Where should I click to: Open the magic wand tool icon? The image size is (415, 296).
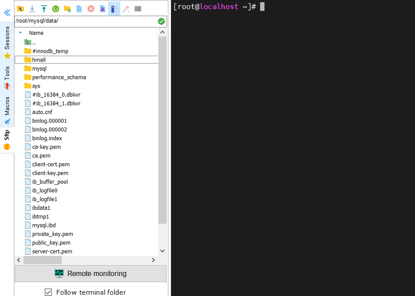pos(126,9)
